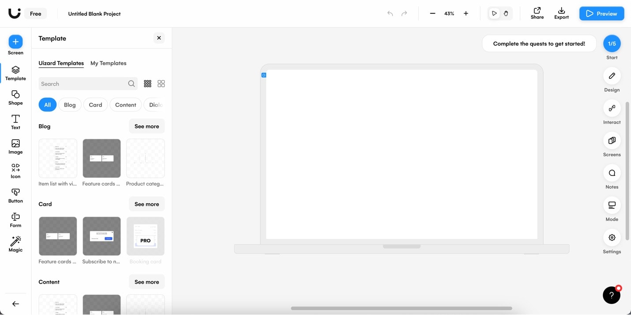Open the Template tool in sidebar
The image size is (631, 315).
15,73
